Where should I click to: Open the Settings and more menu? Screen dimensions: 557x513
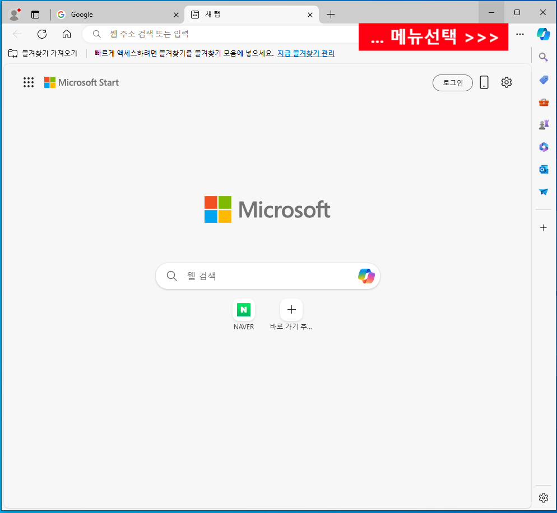pos(519,34)
